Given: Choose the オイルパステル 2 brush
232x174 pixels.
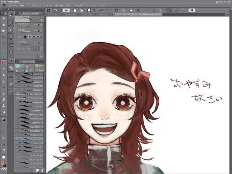Looking at the screenshot, I should [29, 160].
